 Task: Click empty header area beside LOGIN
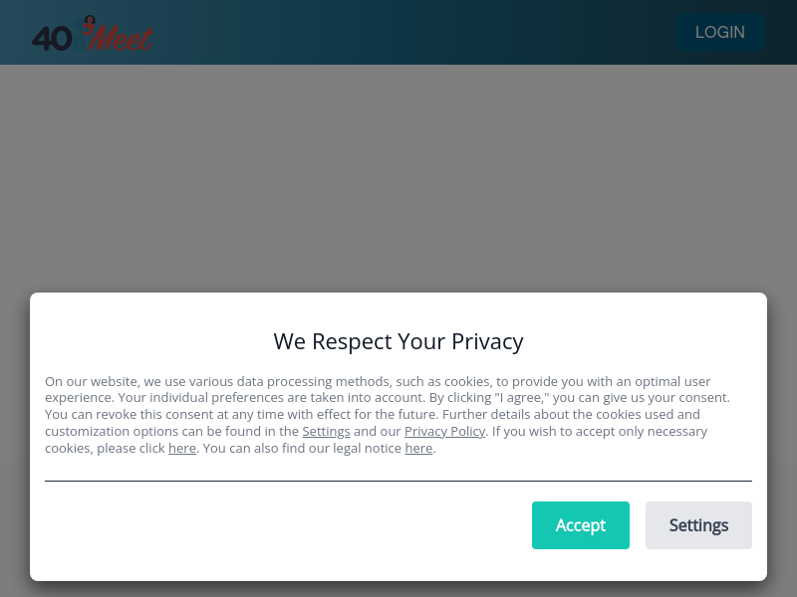(406, 32)
